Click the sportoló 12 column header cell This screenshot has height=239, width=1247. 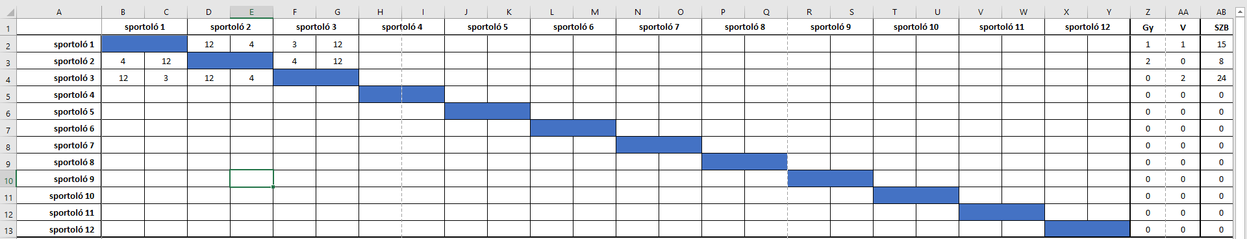click(x=1087, y=27)
